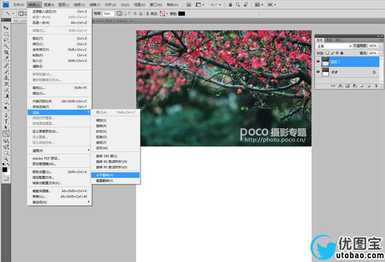
Task: Select the Move tool in toolbox
Action: click(x=6, y=27)
